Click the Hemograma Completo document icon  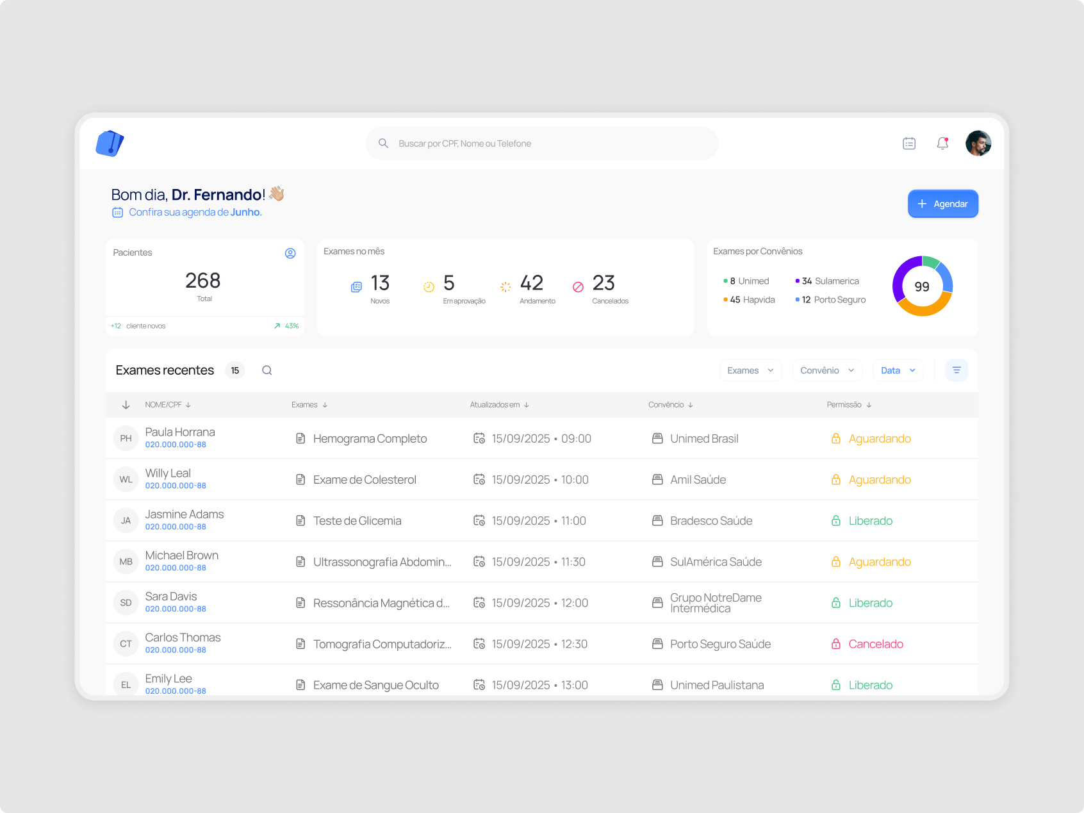pyautogui.click(x=300, y=438)
